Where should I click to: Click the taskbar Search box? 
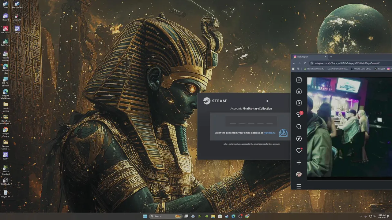point(165,216)
